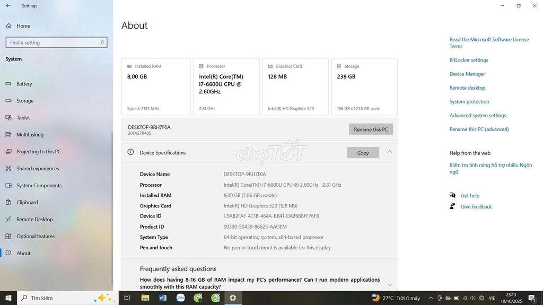543x305 pixels.
Task: Click the search magnifier in Find a setting
Action: click(102, 42)
